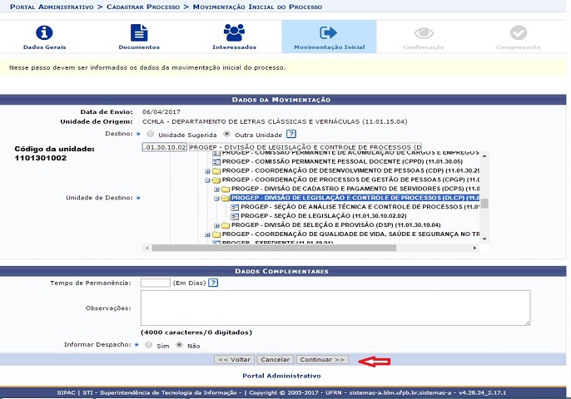Go to the Interessados people icon
This screenshot has width=571, height=399.
(x=234, y=33)
